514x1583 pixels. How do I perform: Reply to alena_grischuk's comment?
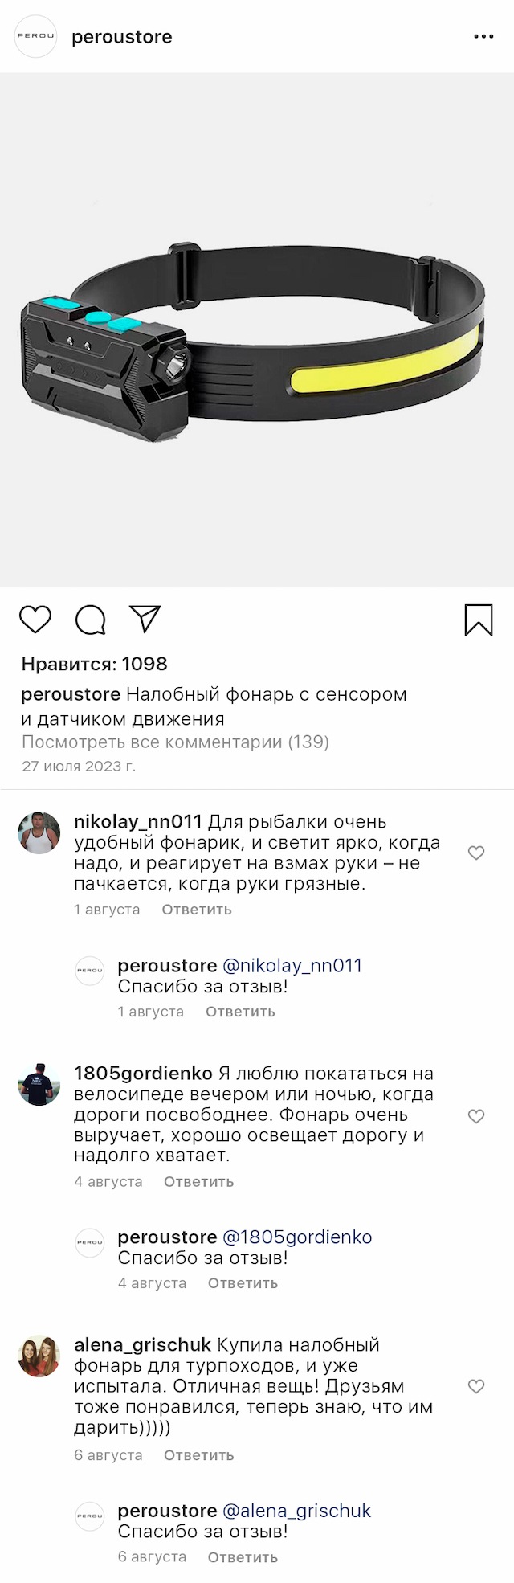[199, 1454]
